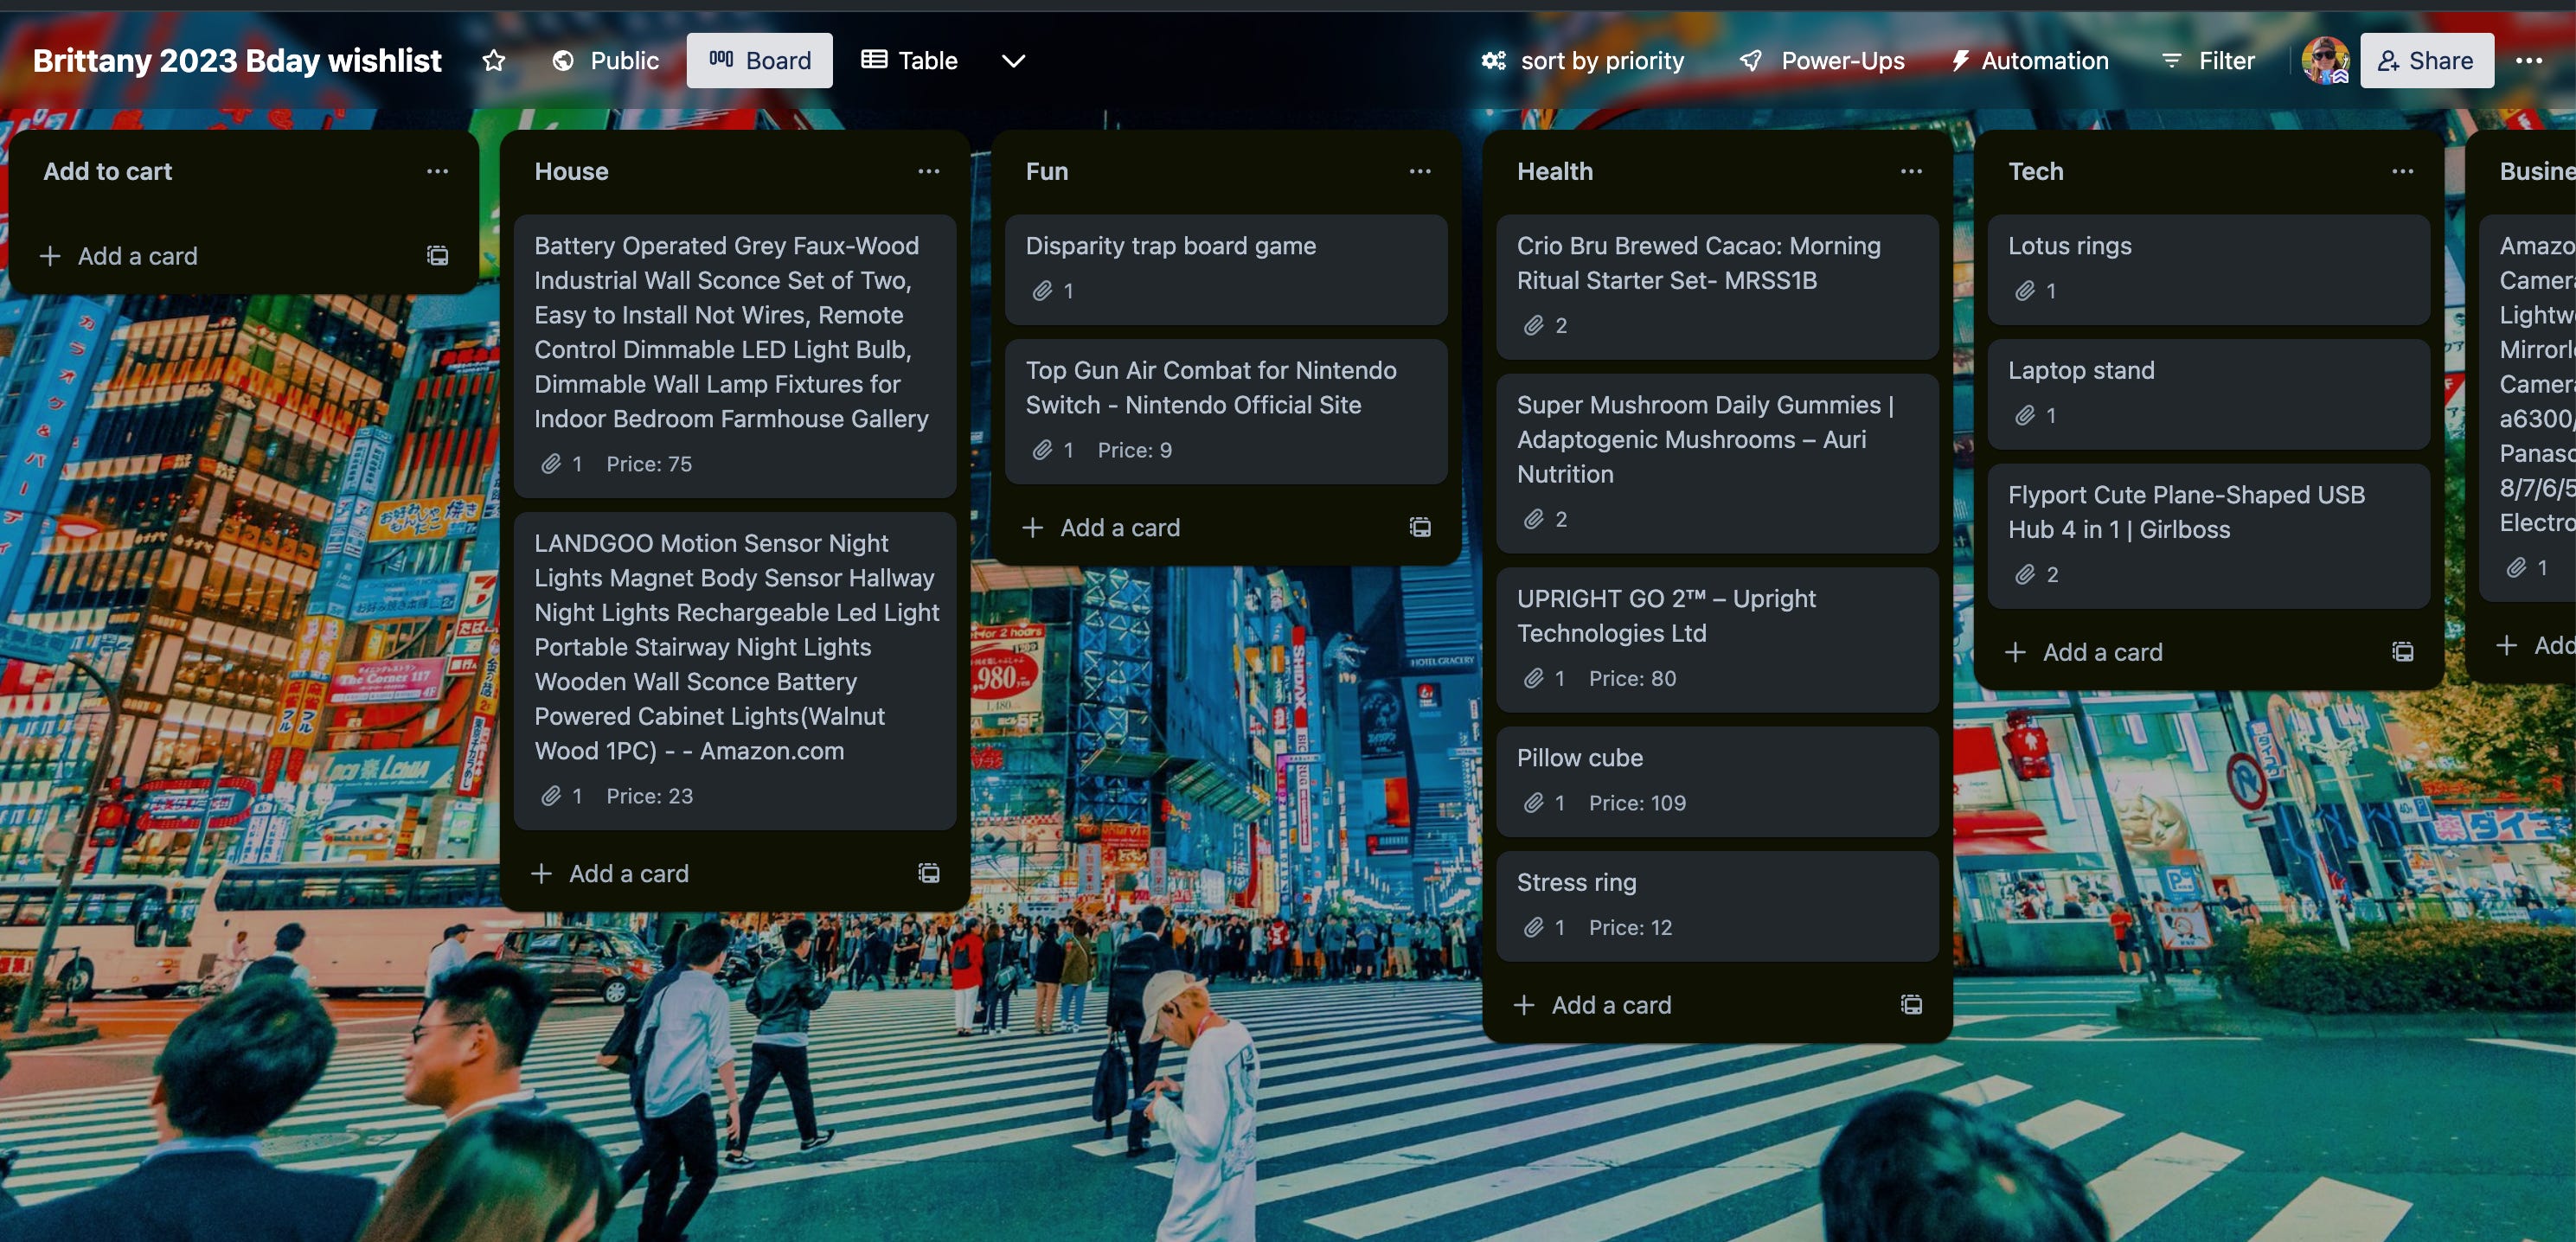This screenshot has height=1242, width=2576.
Task: Open the sort by priority button
Action: tap(1583, 61)
